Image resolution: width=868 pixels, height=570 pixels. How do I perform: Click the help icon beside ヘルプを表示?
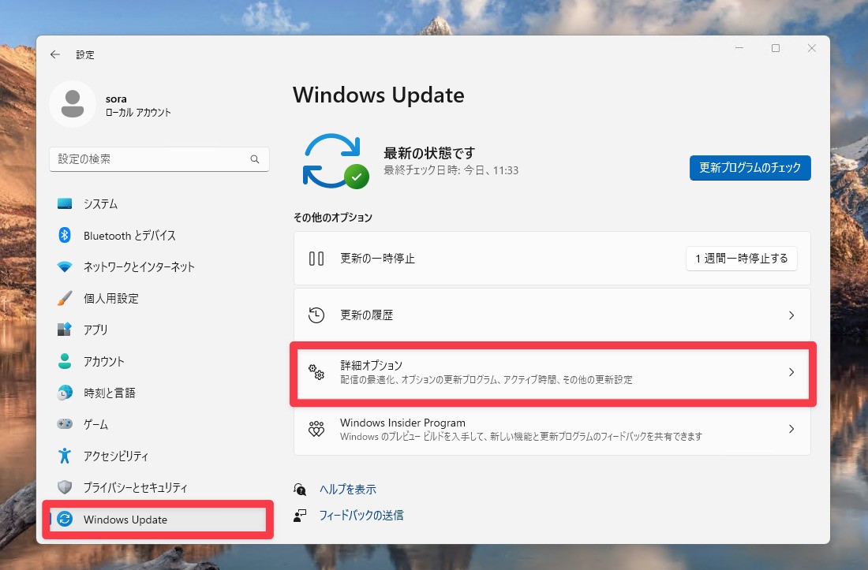300,490
